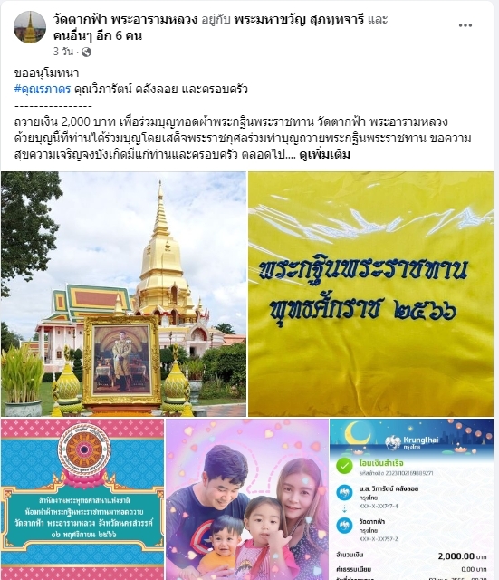499x580 pixels.
Task: Open the teal Kathin announcement poster image
Action: (82, 499)
